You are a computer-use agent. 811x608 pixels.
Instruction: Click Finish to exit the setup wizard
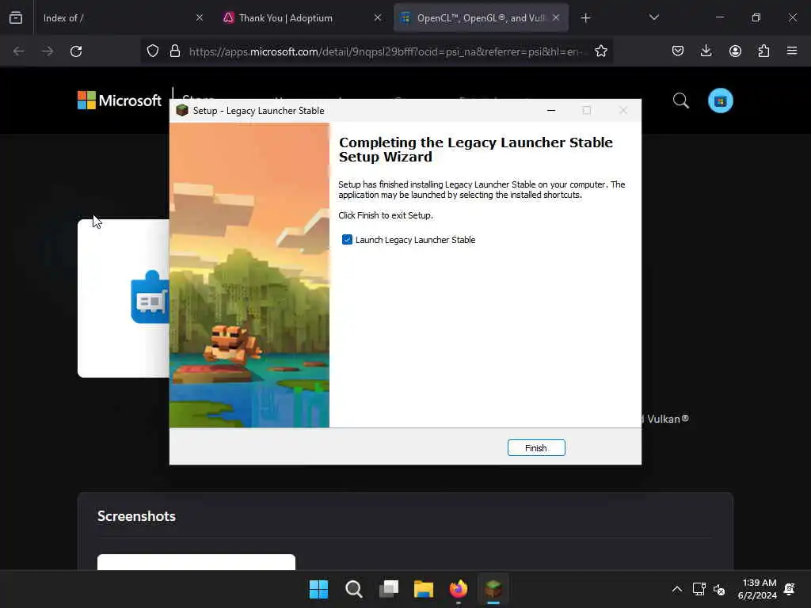pyautogui.click(x=536, y=448)
